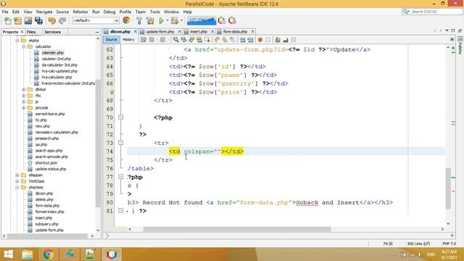The width and height of the screenshot is (464, 261).
Task: Click the New Project toolbar icon
Action: (x=17, y=20)
